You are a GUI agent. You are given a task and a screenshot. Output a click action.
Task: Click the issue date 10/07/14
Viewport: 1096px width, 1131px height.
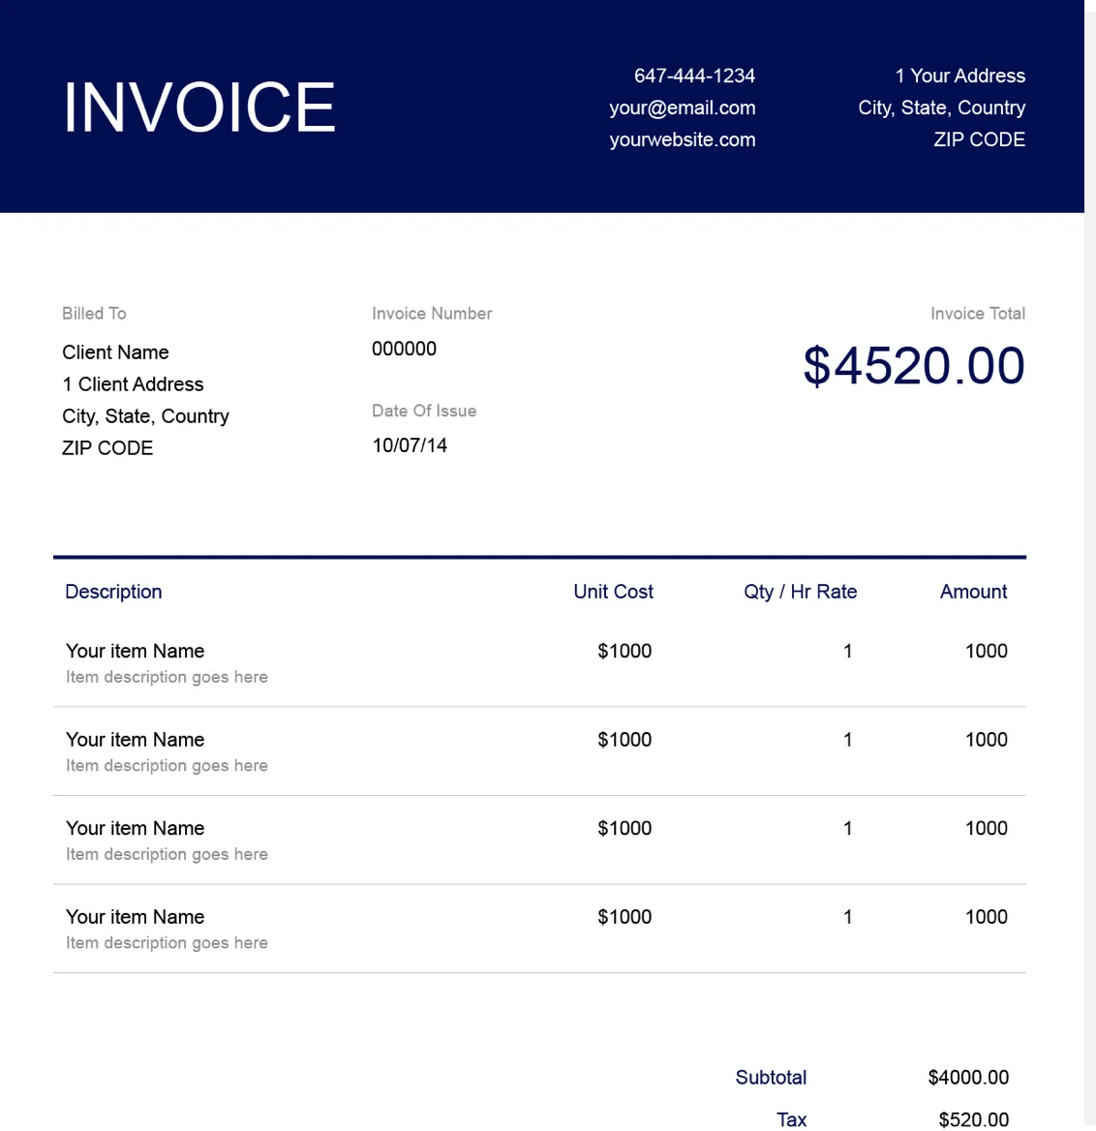410,445
